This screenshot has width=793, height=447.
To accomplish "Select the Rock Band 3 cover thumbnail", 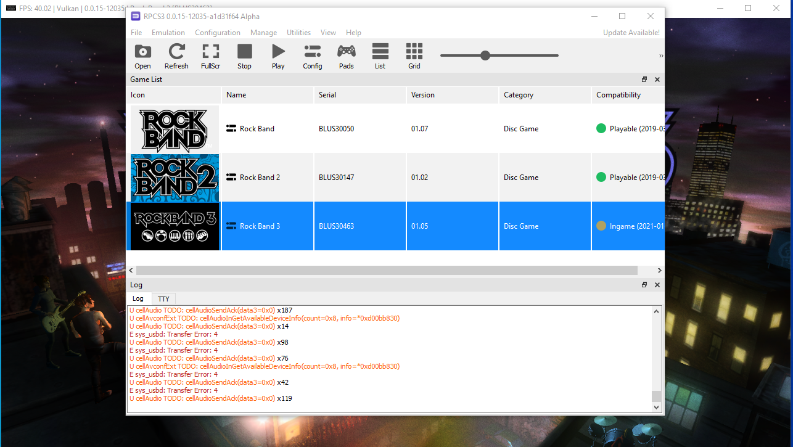I will pyautogui.click(x=175, y=226).
